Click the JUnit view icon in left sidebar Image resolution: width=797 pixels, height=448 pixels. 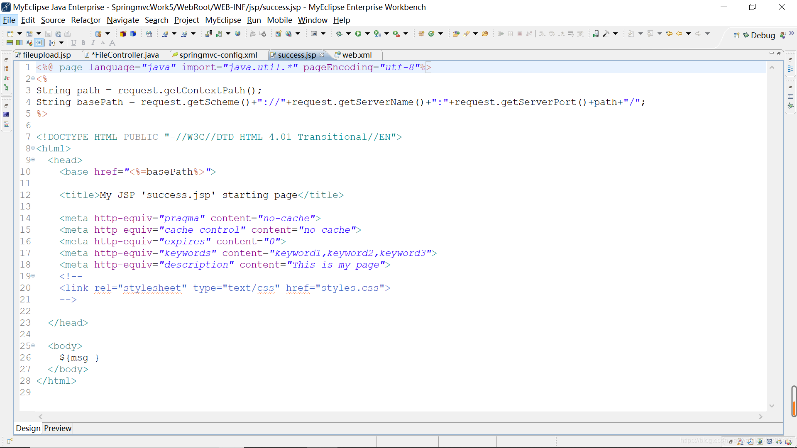(x=6, y=78)
